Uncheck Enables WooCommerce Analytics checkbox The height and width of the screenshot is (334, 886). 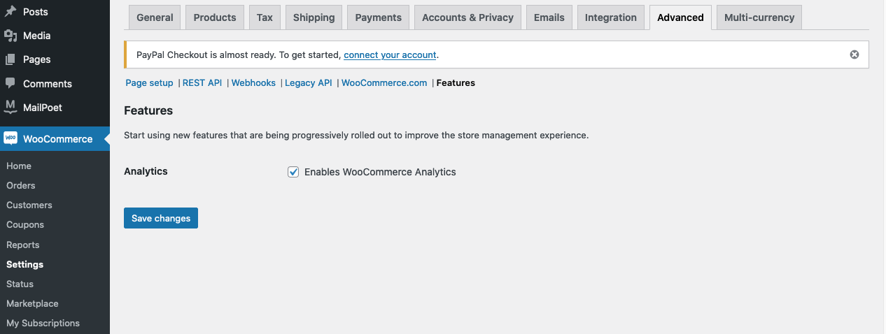[x=293, y=172]
